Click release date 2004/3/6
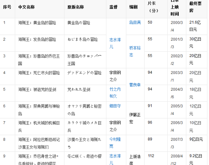 [177, 93]
